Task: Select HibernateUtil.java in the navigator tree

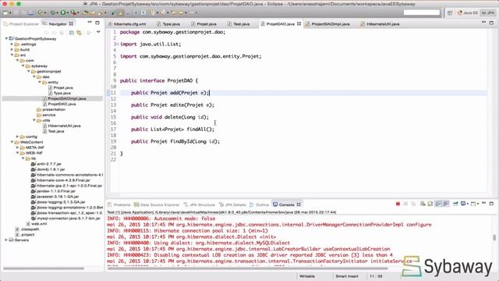Action: [x=62, y=126]
